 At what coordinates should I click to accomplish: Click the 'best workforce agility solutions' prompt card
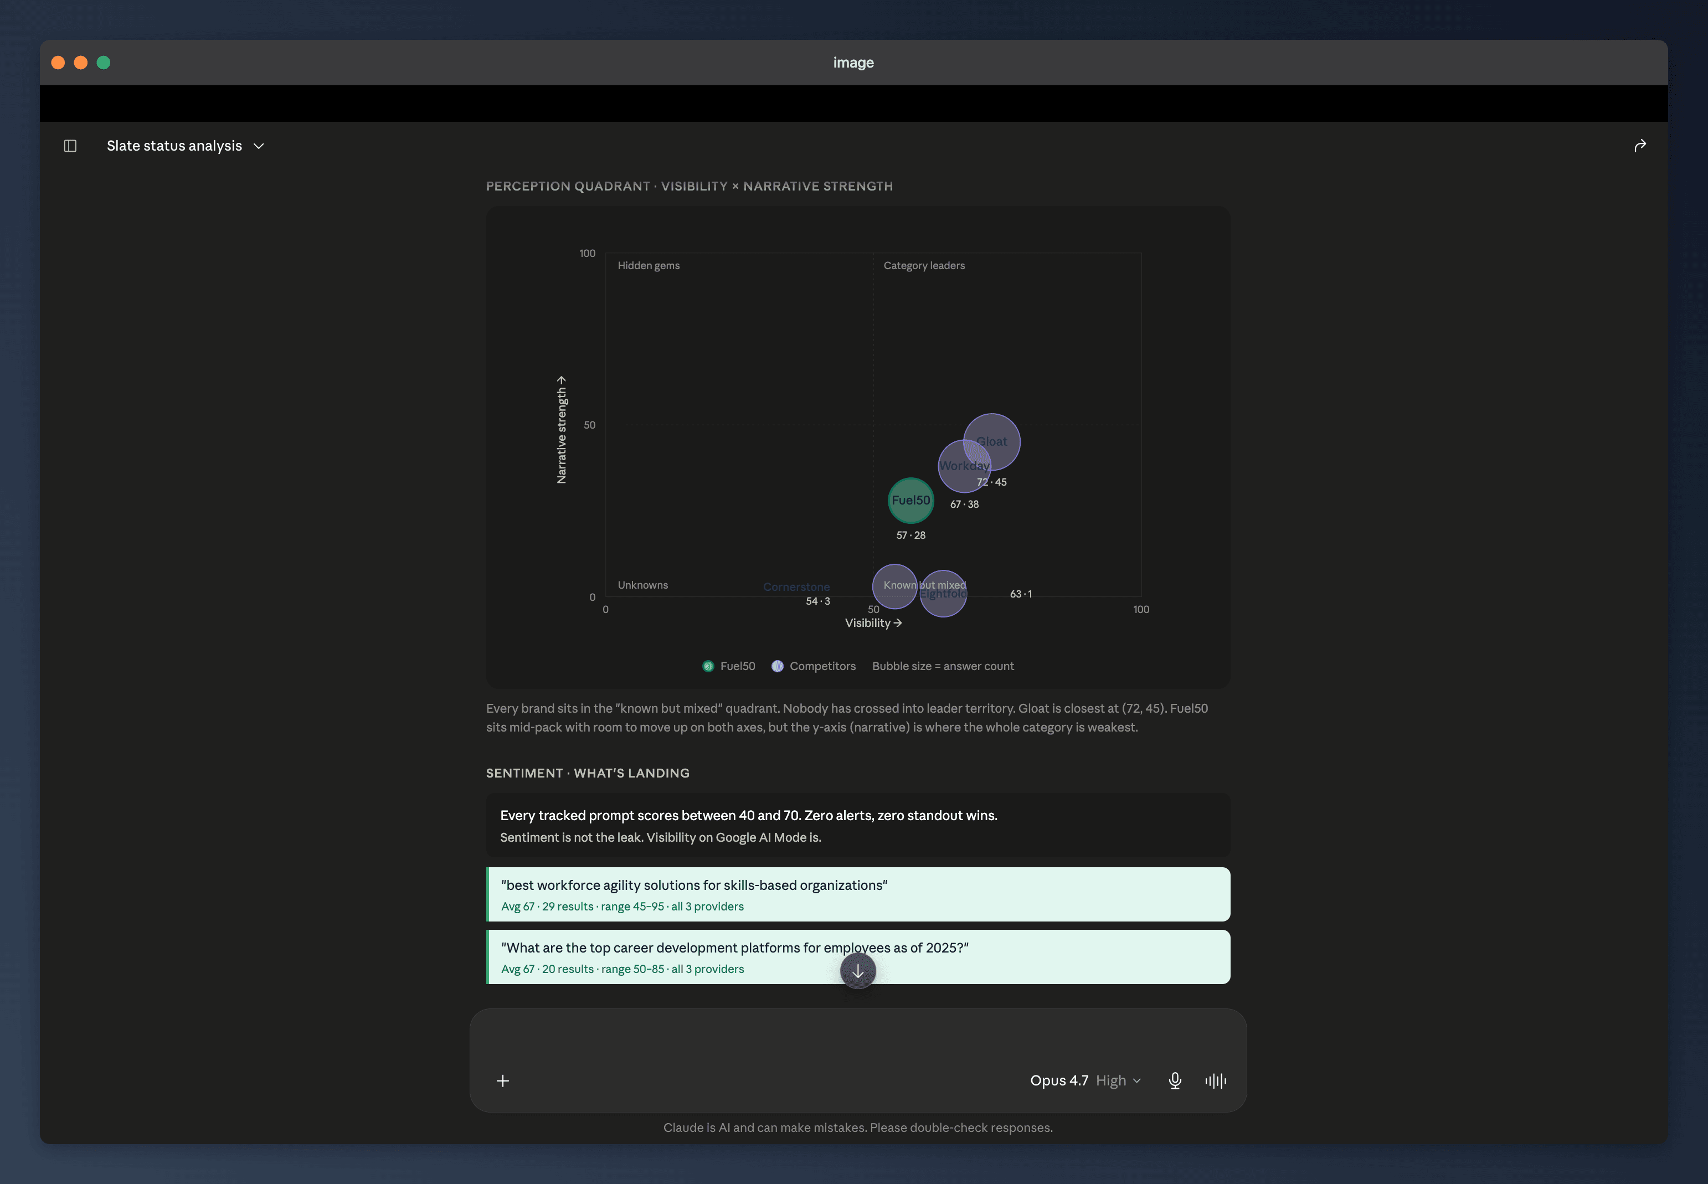[x=858, y=895]
